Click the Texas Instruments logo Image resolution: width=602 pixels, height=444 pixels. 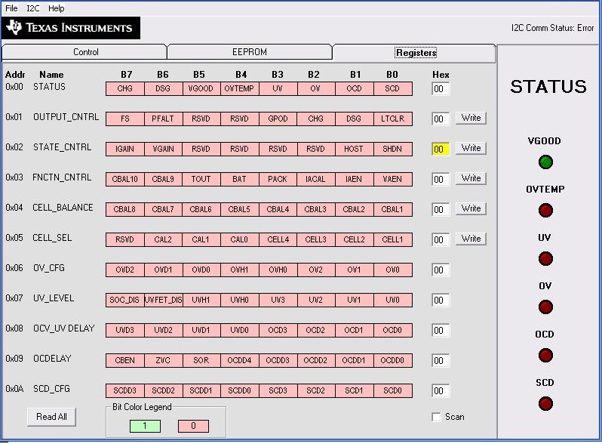(71, 28)
